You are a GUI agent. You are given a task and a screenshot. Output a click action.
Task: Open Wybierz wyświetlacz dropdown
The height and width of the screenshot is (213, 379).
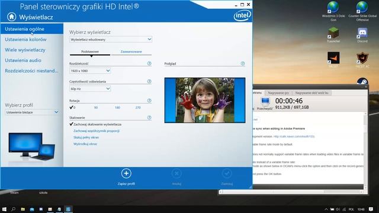point(111,40)
